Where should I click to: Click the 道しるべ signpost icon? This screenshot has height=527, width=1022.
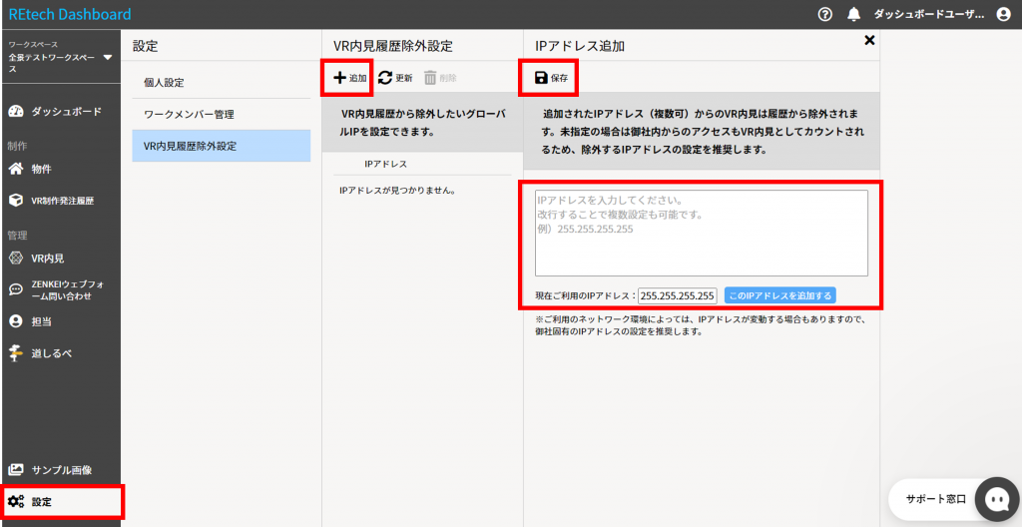click(x=16, y=353)
